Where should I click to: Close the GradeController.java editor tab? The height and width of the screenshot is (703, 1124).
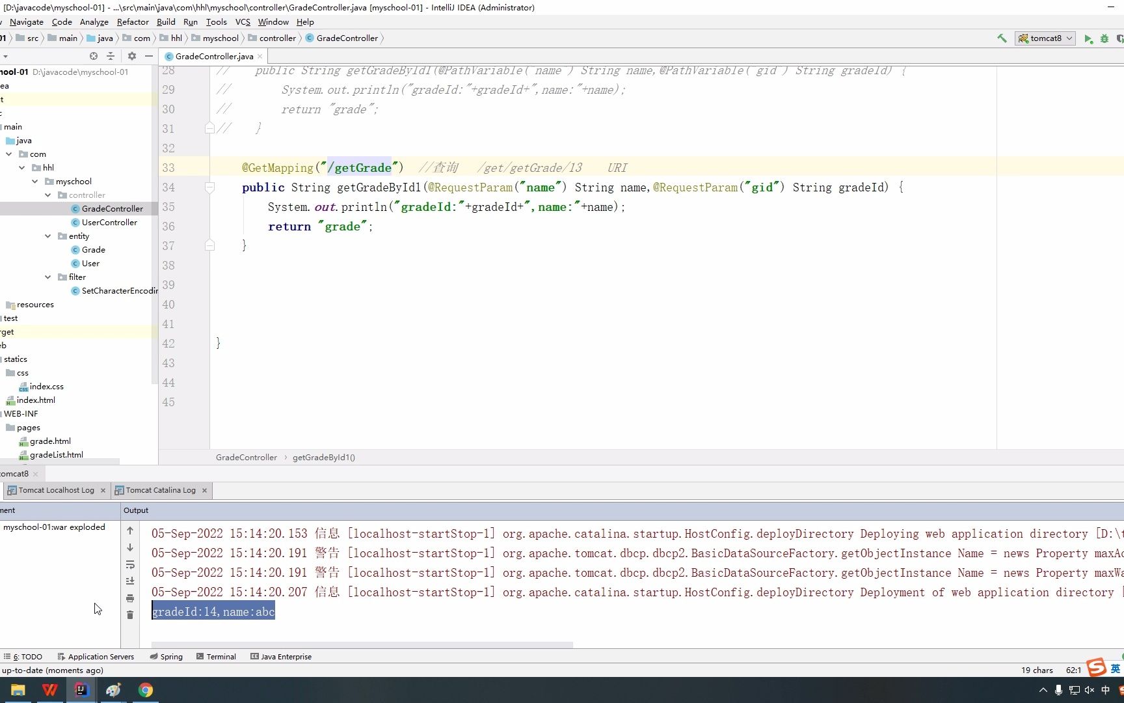(260, 57)
